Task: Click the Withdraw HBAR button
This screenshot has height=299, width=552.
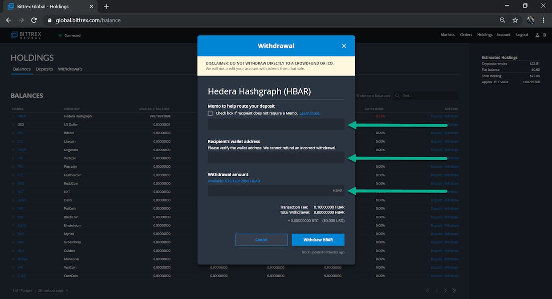Action: pyautogui.click(x=318, y=240)
